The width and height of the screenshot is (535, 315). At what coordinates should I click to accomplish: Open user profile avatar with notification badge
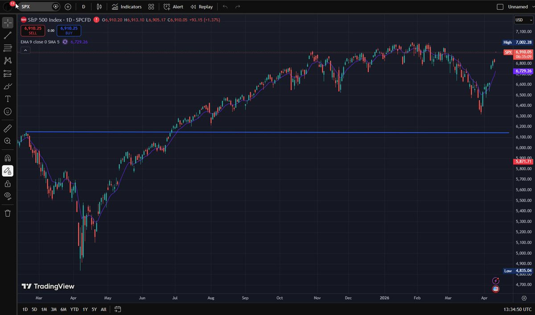pos(8,7)
